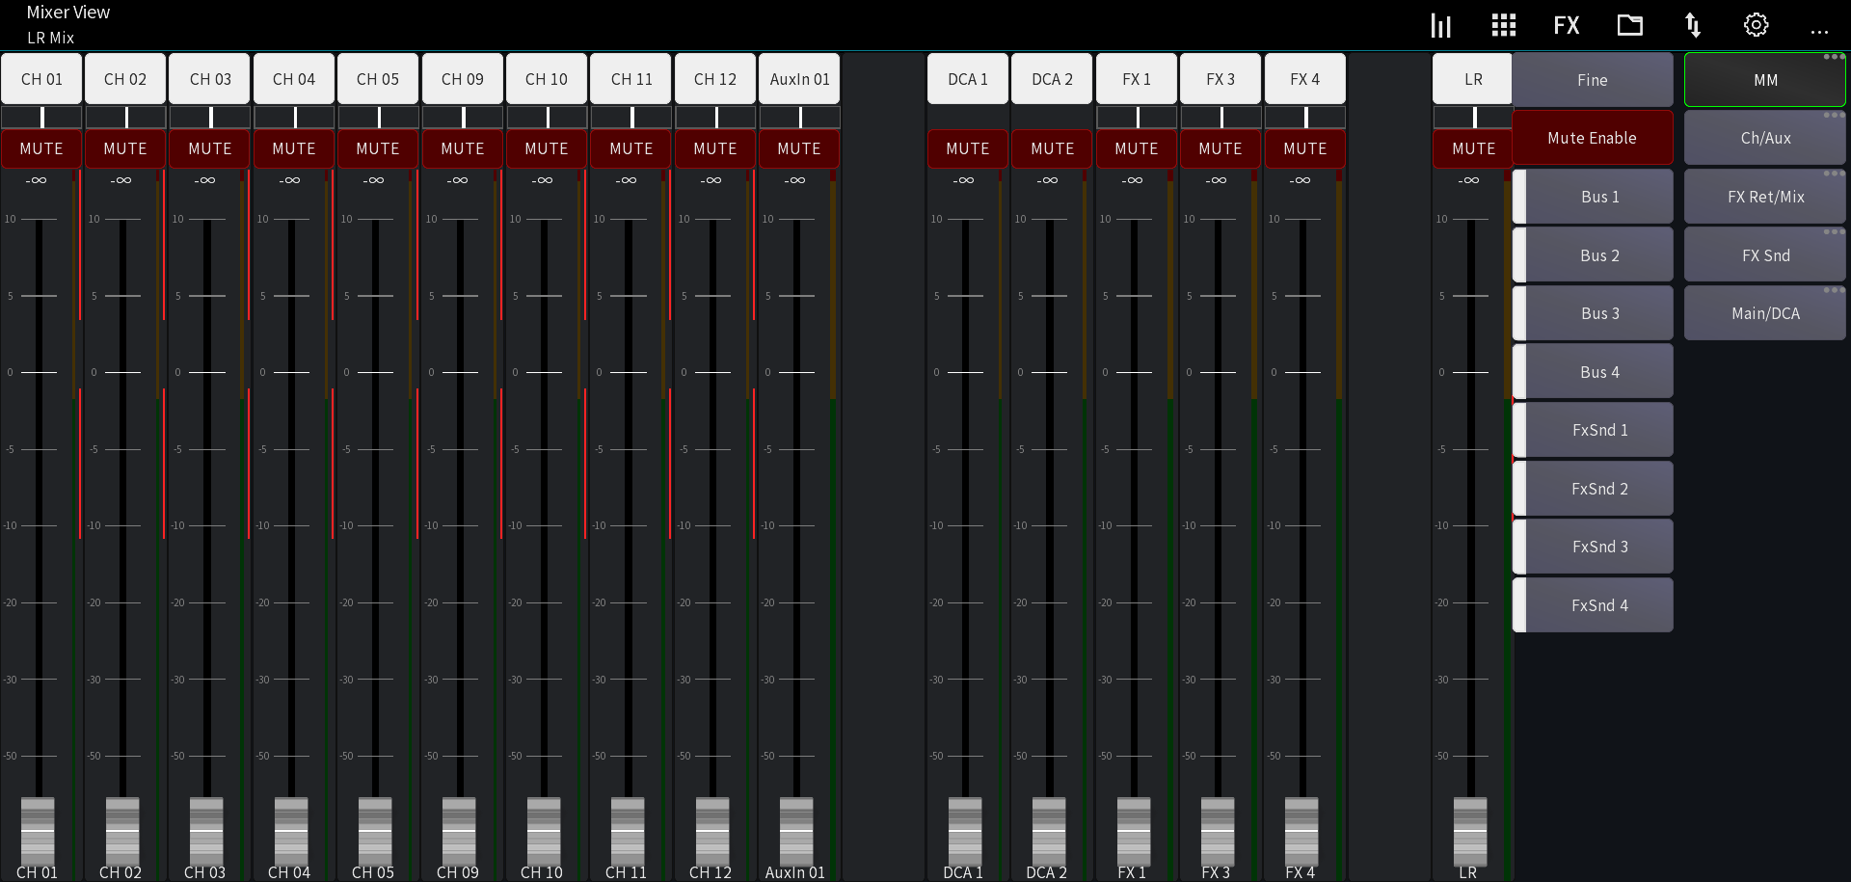Mute channel CH 03
The image size is (1851, 882).
[209, 148]
